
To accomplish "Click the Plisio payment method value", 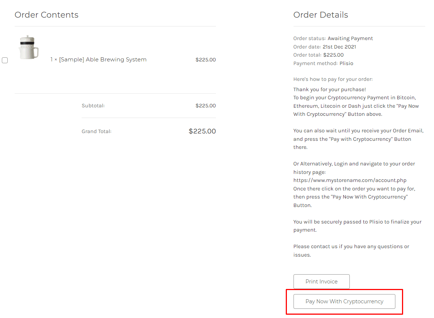I will [x=346, y=63].
